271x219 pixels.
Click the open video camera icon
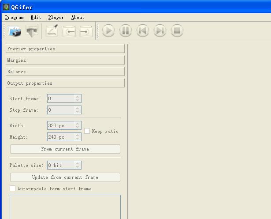(x=15, y=31)
